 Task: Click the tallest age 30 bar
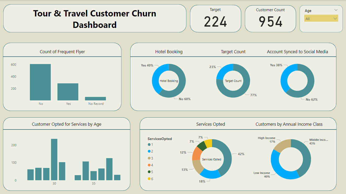(54, 159)
